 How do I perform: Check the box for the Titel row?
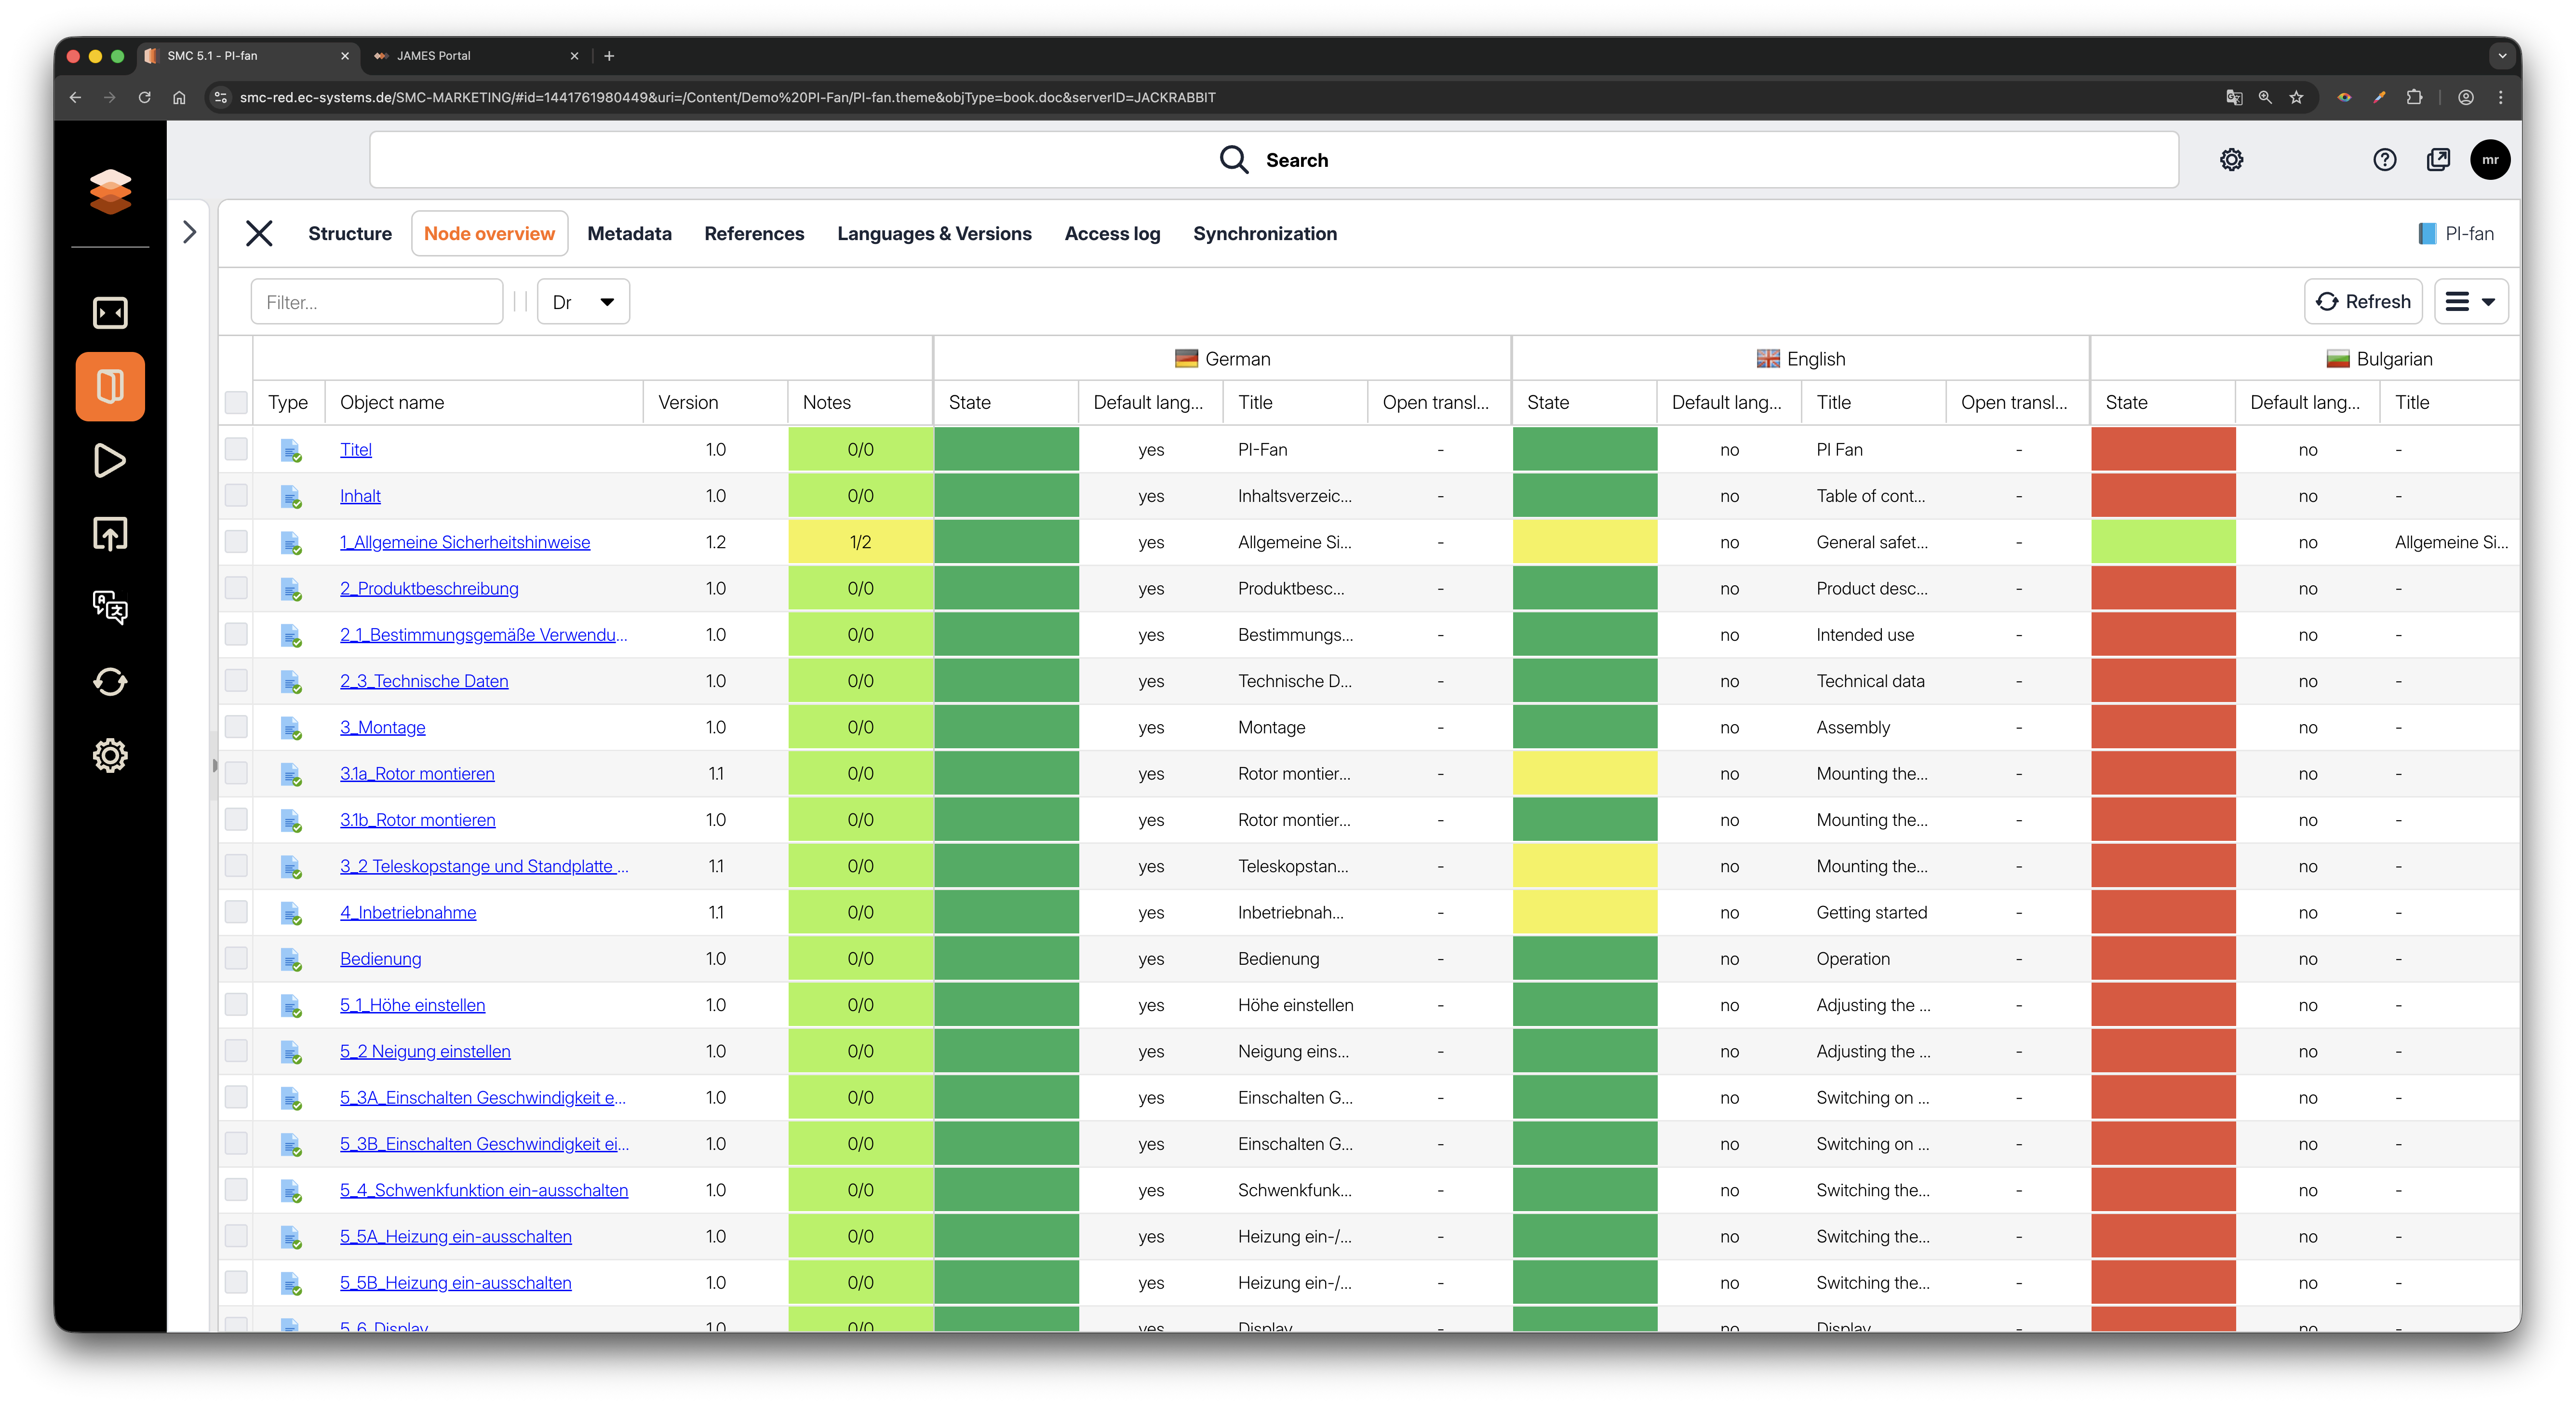[x=236, y=449]
